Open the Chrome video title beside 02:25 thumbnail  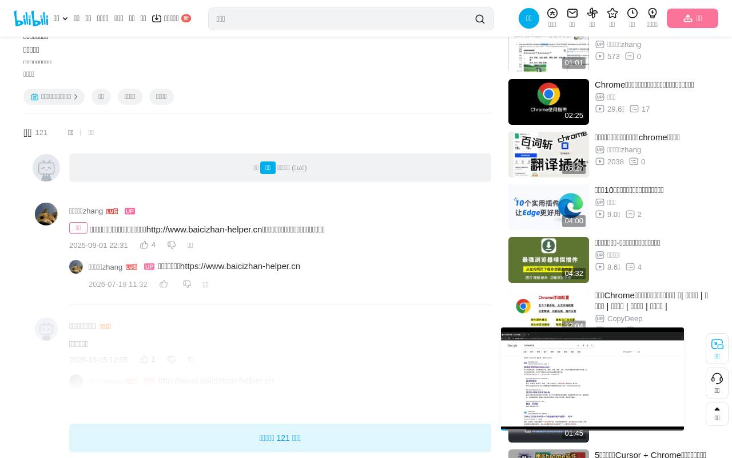tap(645, 84)
